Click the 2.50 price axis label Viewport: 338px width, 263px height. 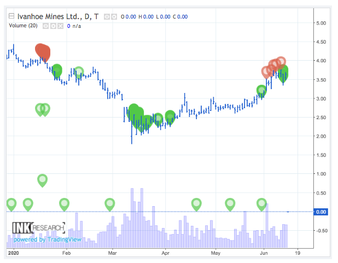(321, 118)
